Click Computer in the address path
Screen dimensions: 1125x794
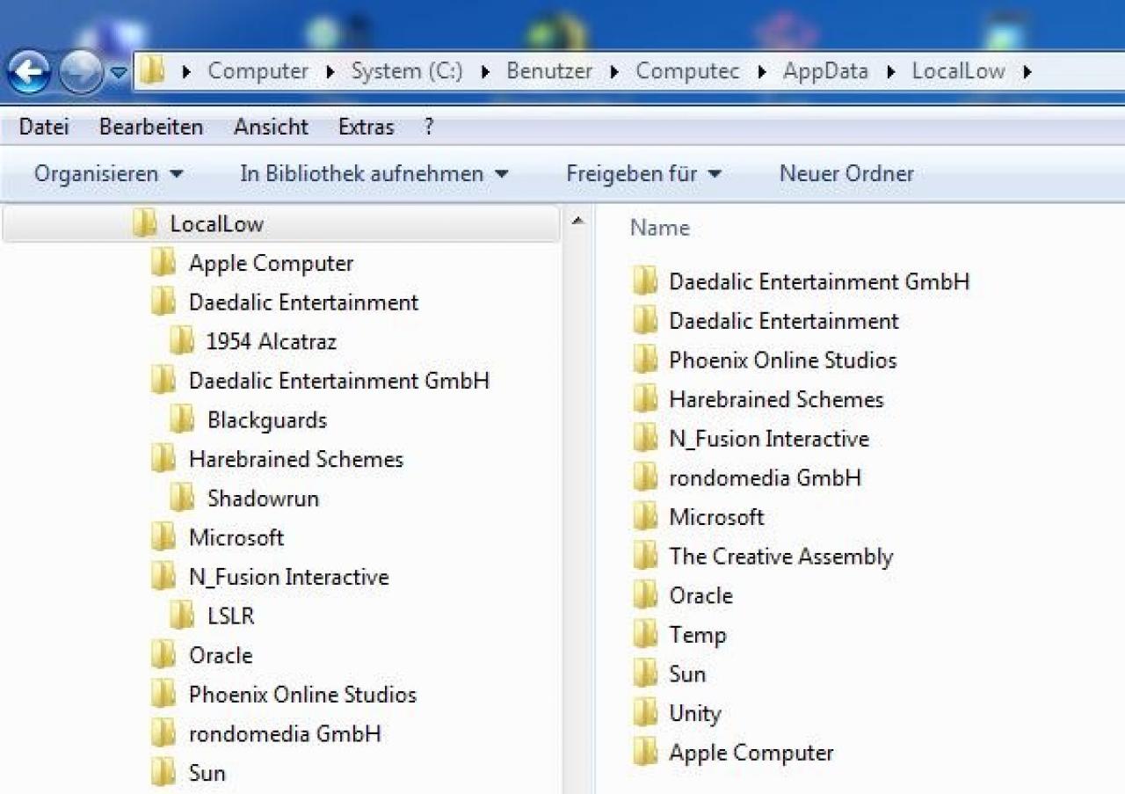click(x=258, y=71)
